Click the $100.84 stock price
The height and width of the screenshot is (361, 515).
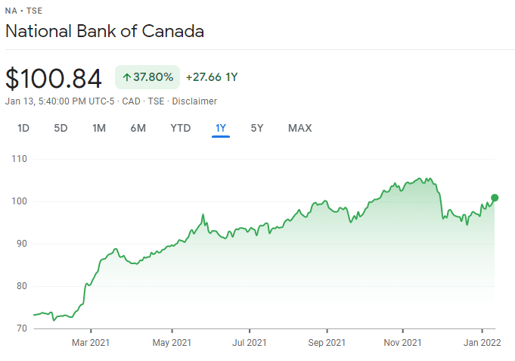[54, 78]
